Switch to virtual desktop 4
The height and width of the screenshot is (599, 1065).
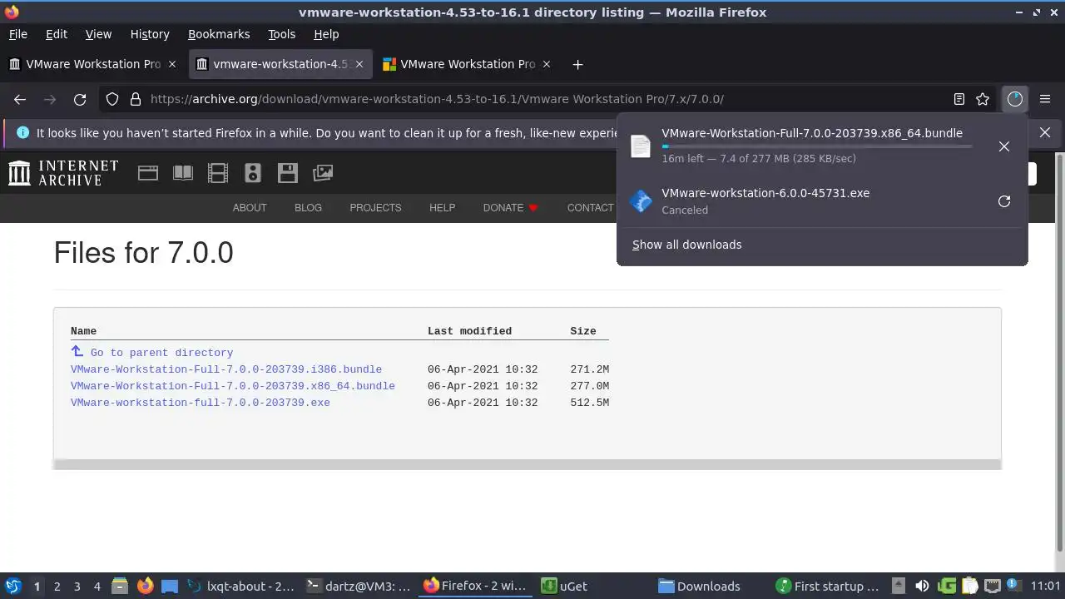click(x=97, y=586)
